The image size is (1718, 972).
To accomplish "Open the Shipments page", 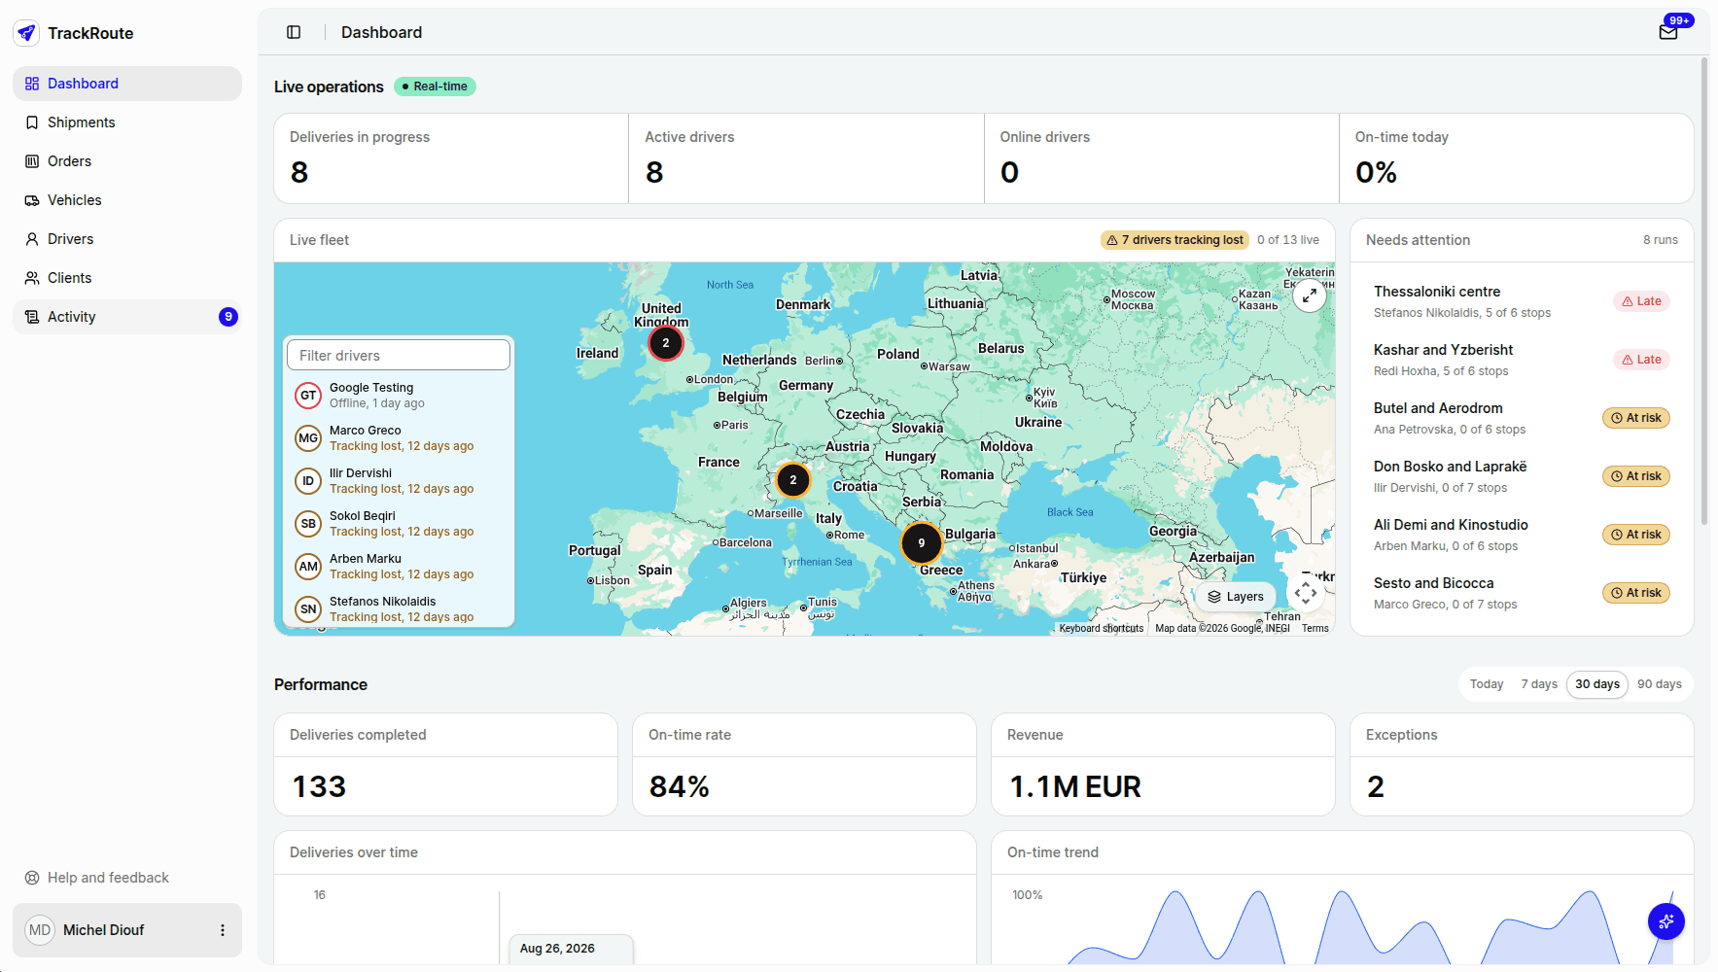I will (x=127, y=122).
